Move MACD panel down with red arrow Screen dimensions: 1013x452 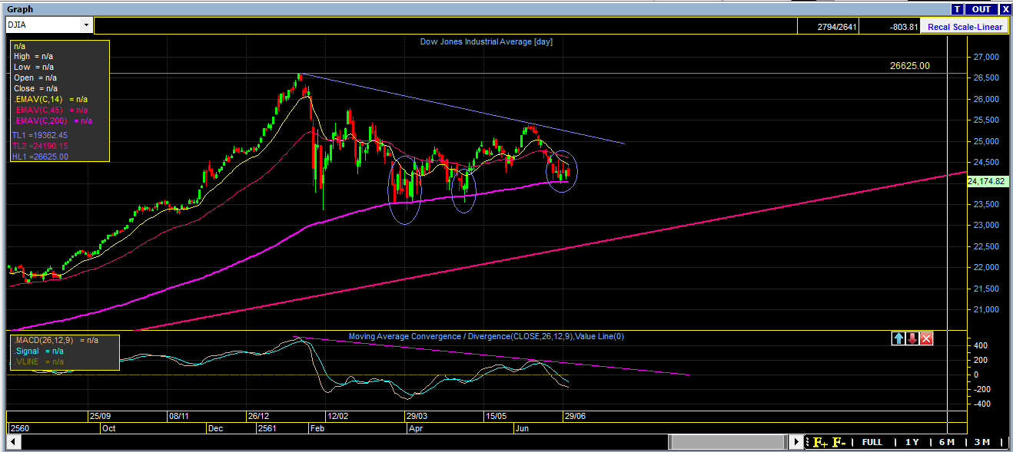click(x=912, y=338)
